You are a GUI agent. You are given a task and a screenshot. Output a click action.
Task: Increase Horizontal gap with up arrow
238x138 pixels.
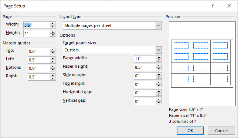click(x=159, y=91)
